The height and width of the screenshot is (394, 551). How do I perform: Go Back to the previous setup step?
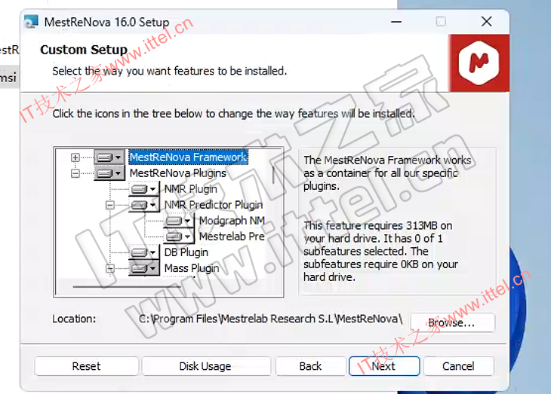[x=310, y=366]
